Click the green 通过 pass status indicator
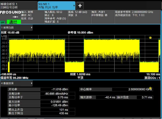The width and height of the screenshot is (162, 119). [x=14, y=22]
